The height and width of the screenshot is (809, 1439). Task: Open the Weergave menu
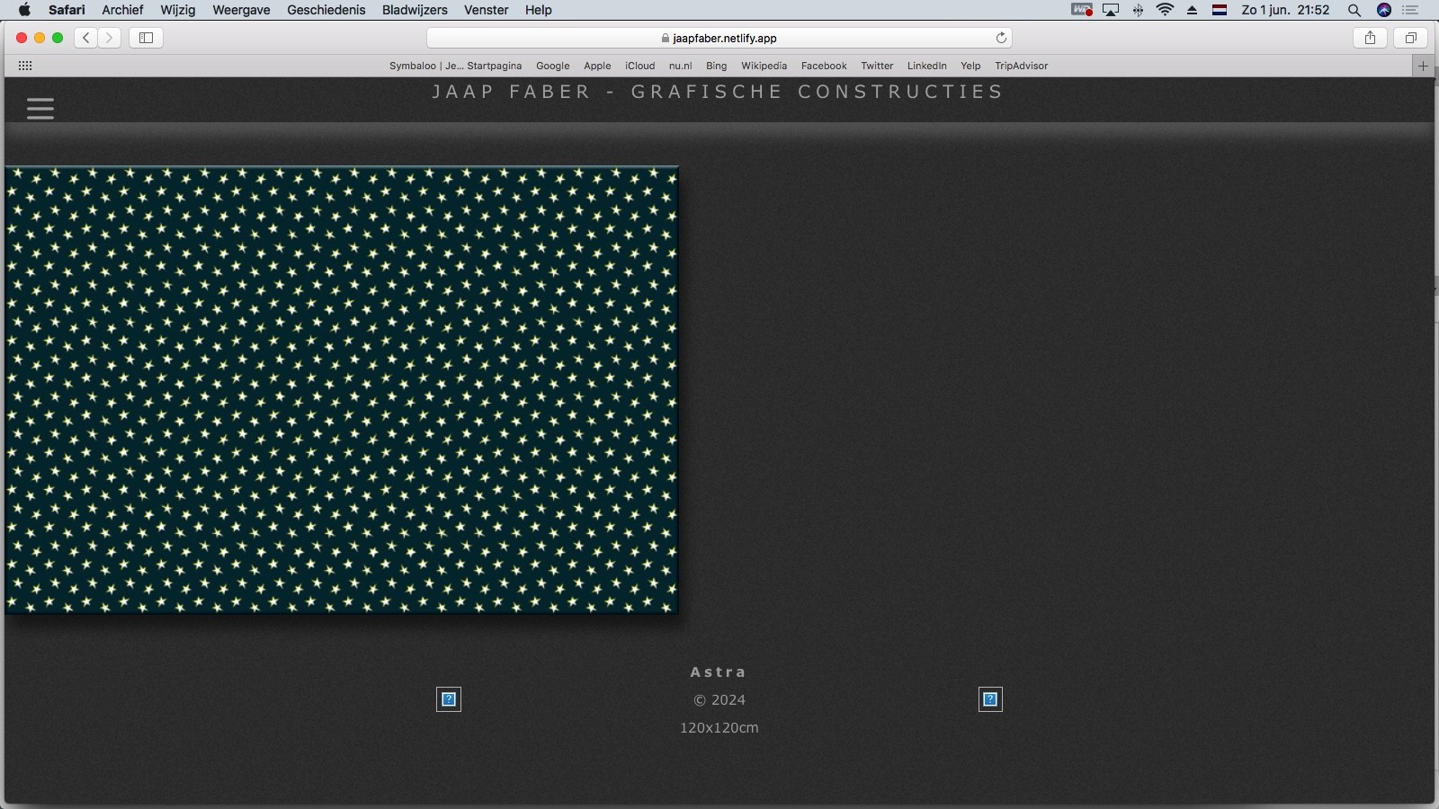click(241, 10)
